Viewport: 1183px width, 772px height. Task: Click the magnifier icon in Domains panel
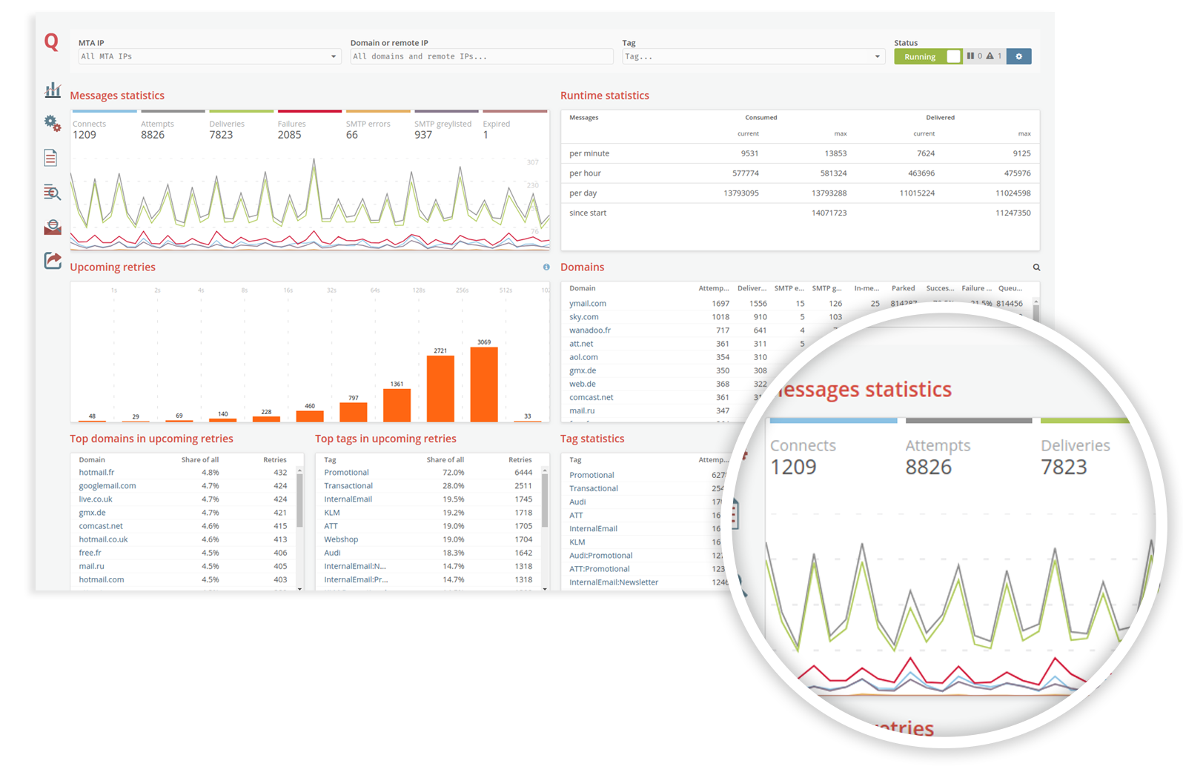click(1036, 267)
